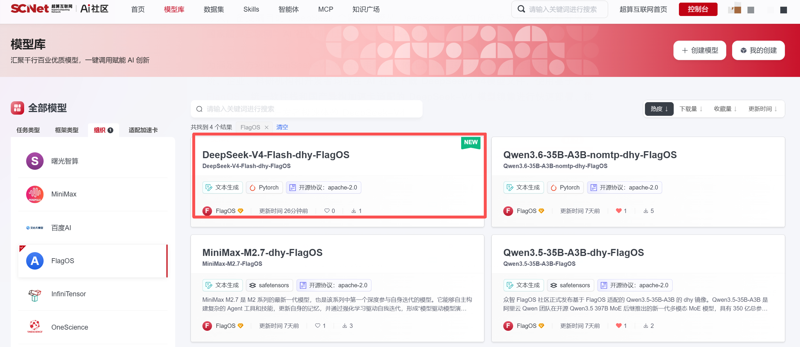Image resolution: width=800 pixels, height=347 pixels.
Task: Open the 模型库 nav item
Action: point(174,9)
